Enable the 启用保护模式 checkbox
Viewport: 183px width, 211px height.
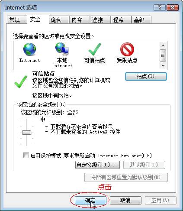pos(26,156)
